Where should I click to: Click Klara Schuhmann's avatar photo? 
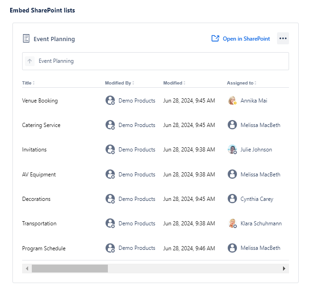(232, 224)
